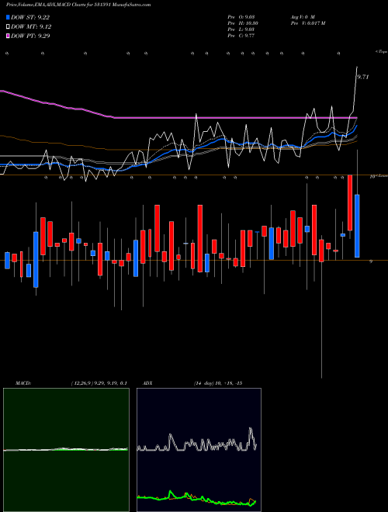Screen dimensions: 388x512
Task: Click the tall red candlestick before last candle
Action: tap(350, 202)
